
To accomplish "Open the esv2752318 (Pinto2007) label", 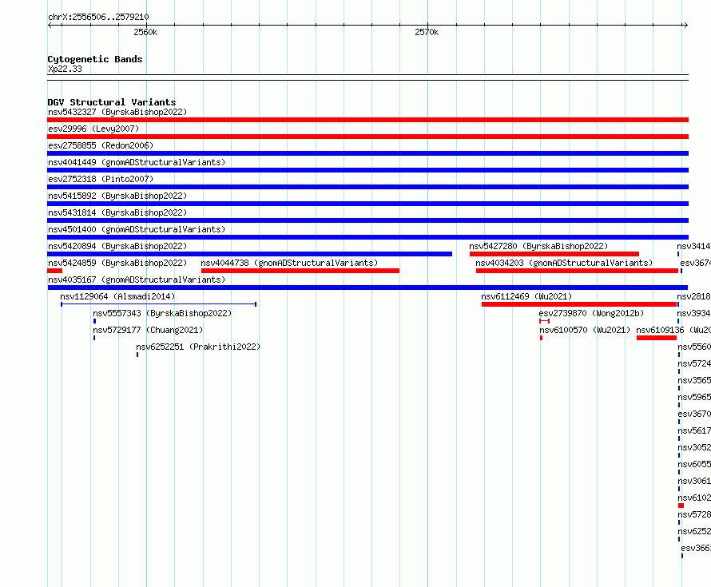I will tap(101, 179).
